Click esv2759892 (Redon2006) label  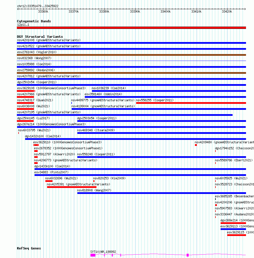pyautogui.click(x=36, y=70)
